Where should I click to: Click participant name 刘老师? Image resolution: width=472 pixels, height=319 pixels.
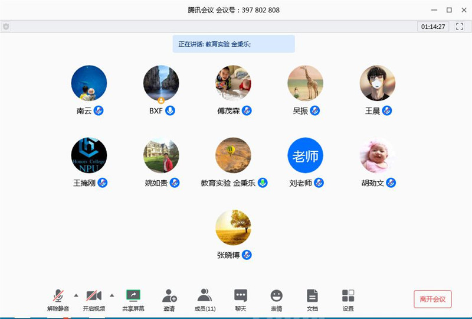(301, 183)
